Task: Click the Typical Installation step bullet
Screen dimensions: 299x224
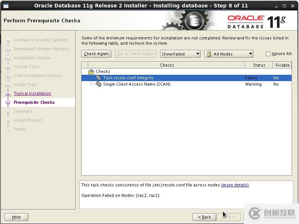Action: click(x=8, y=93)
